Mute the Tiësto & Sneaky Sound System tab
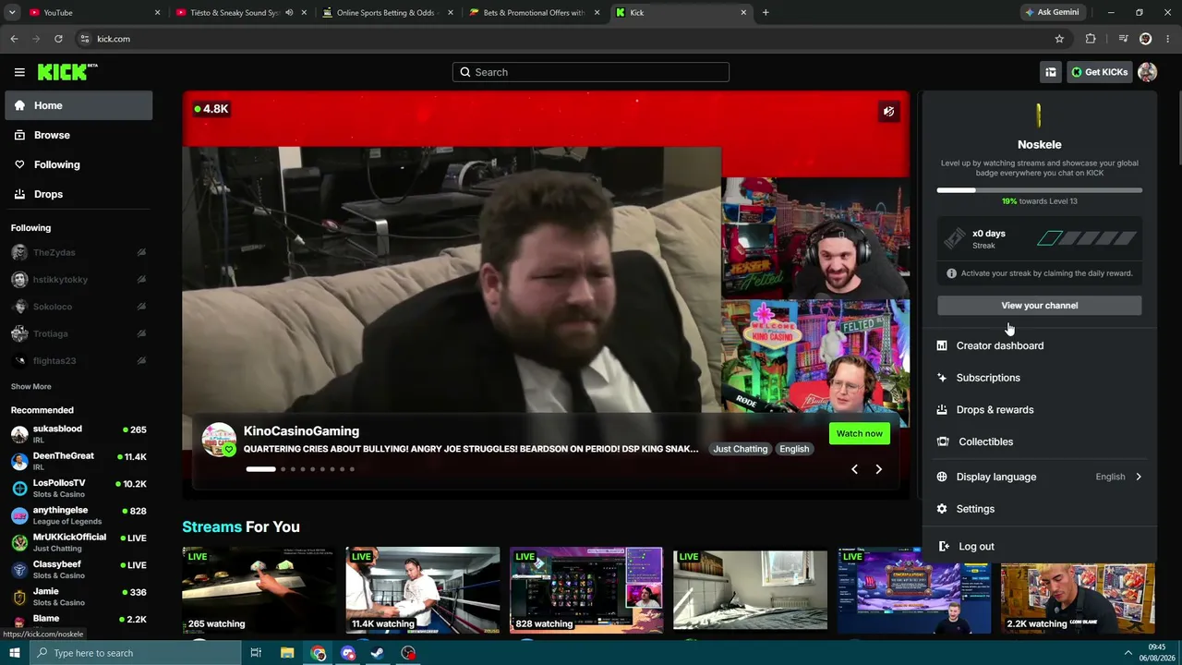Viewport: 1182px width, 665px height. pos(289,13)
